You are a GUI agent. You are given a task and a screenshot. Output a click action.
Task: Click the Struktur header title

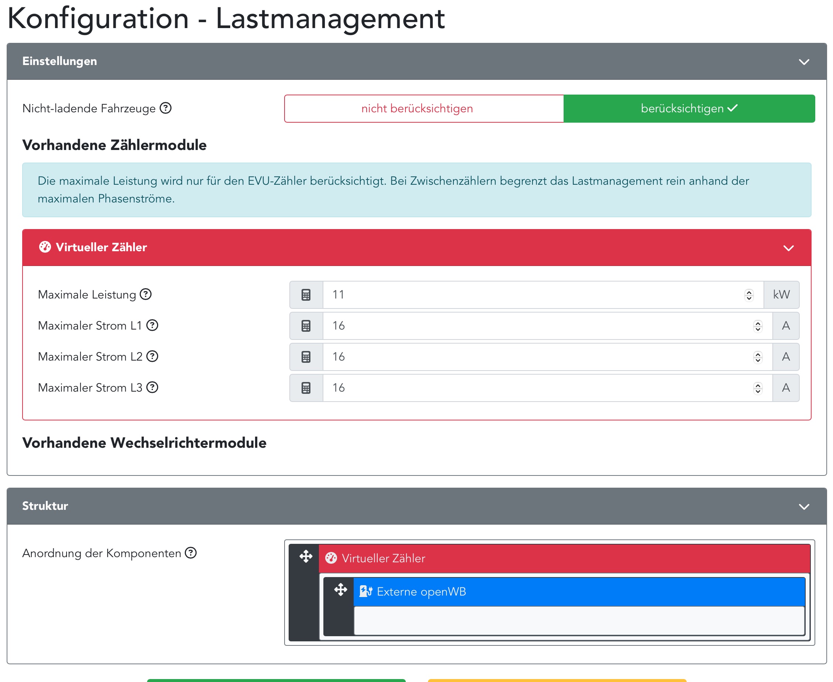tap(45, 506)
